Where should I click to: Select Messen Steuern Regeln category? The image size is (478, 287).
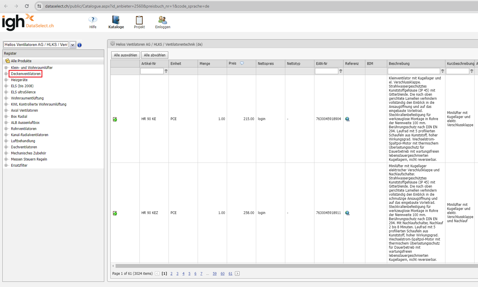point(29,159)
